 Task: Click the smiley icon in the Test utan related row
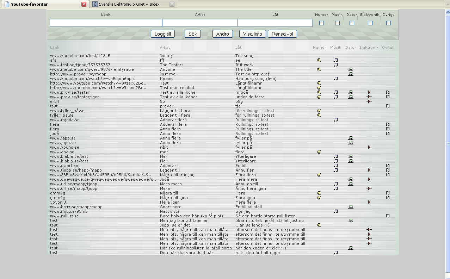coord(319,88)
